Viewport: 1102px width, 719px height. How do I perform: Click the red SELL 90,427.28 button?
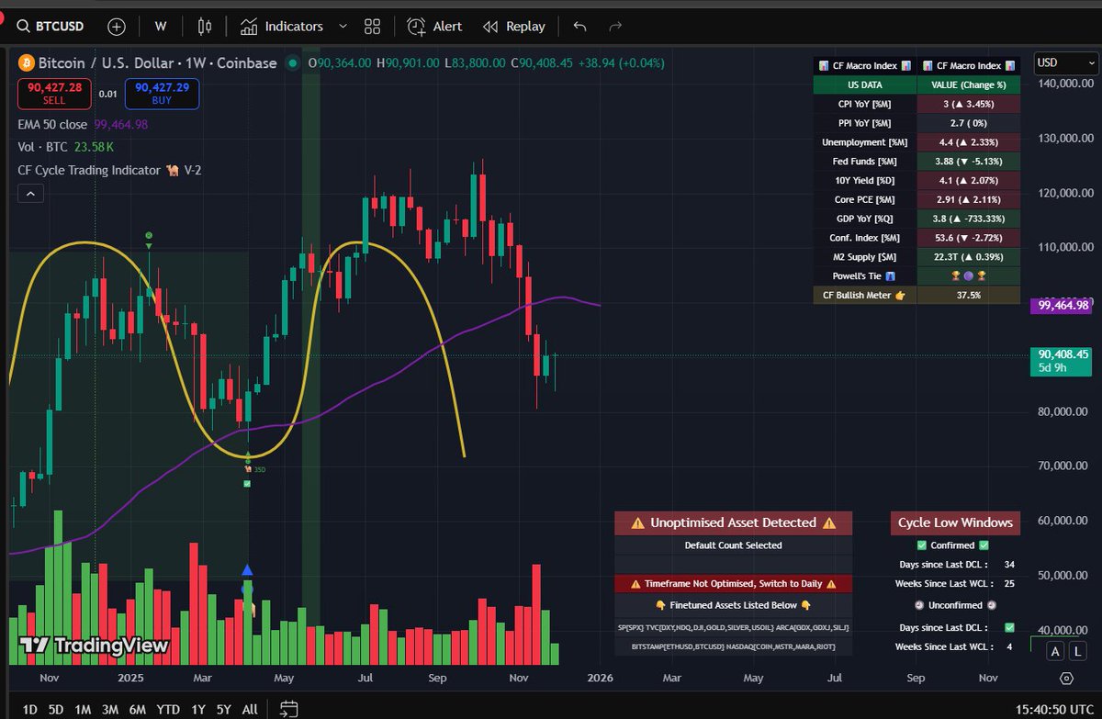[55, 93]
